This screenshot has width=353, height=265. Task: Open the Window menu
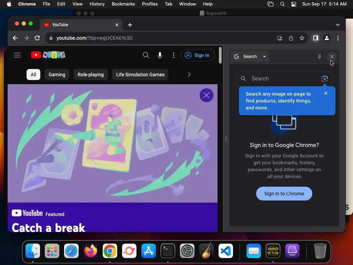[188, 4]
